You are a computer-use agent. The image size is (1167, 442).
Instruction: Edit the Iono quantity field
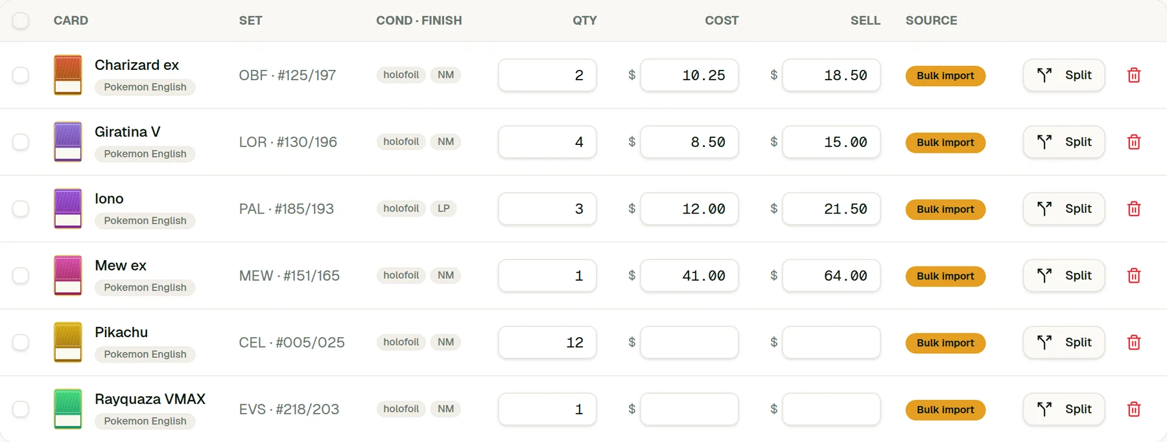click(x=547, y=208)
